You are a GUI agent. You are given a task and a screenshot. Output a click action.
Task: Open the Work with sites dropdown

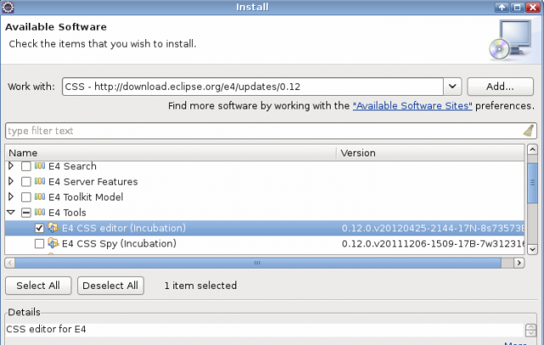pyautogui.click(x=452, y=87)
